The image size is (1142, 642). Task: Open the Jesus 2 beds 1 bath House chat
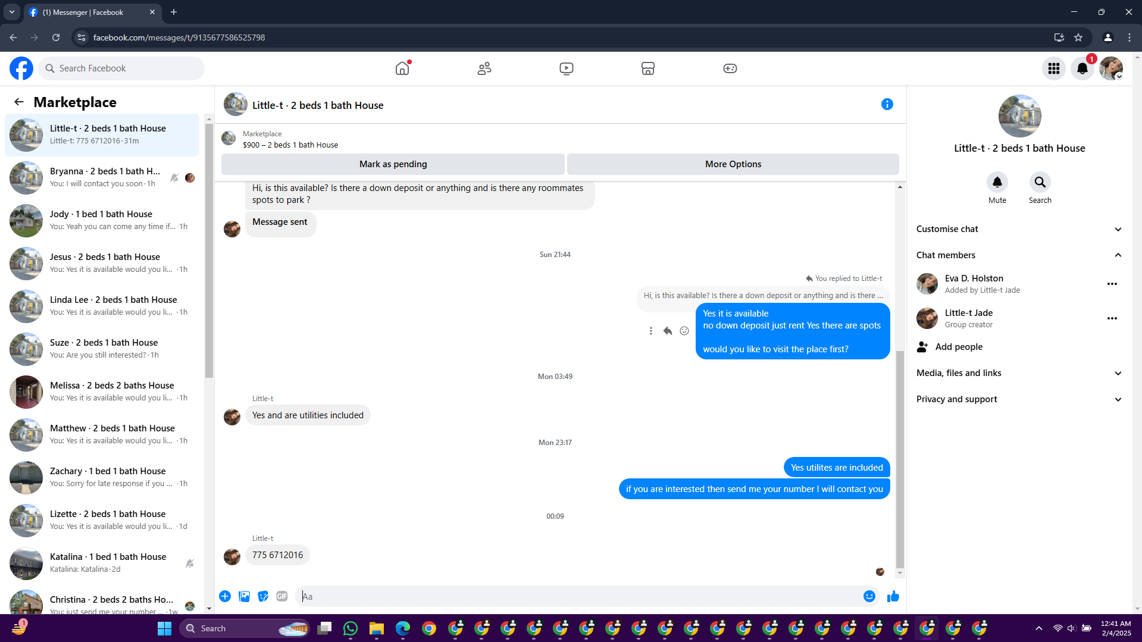click(102, 264)
